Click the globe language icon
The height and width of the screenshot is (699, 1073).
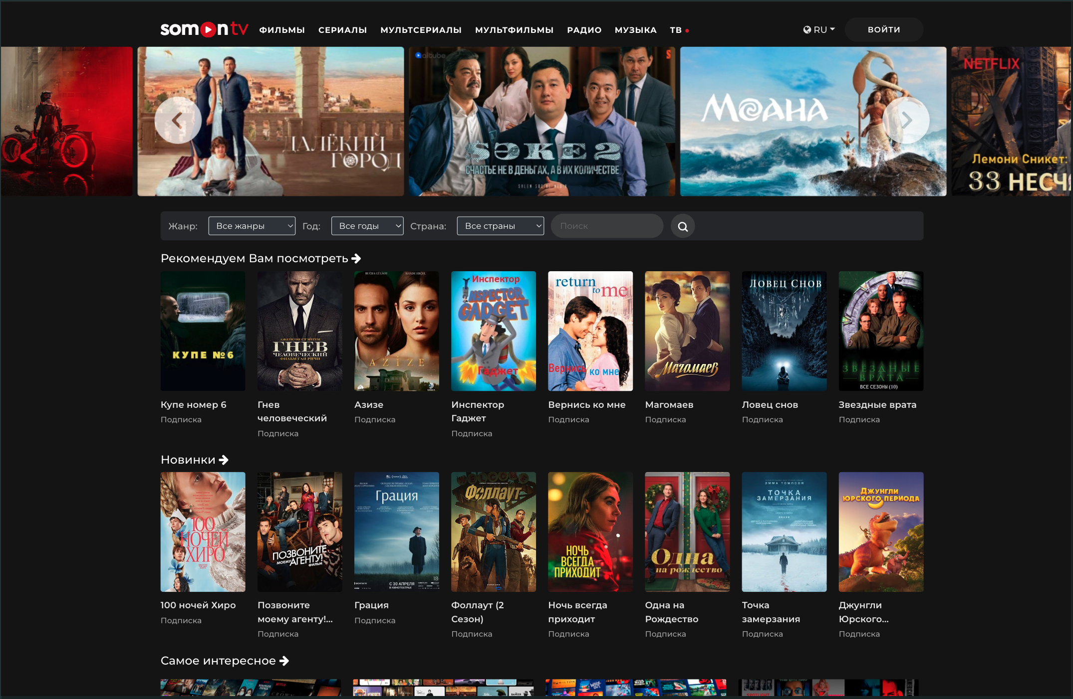point(807,30)
